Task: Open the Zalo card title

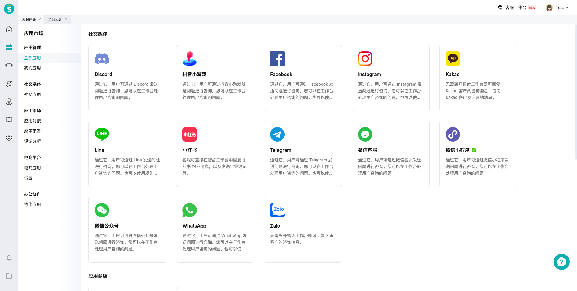Action: pyautogui.click(x=275, y=226)
